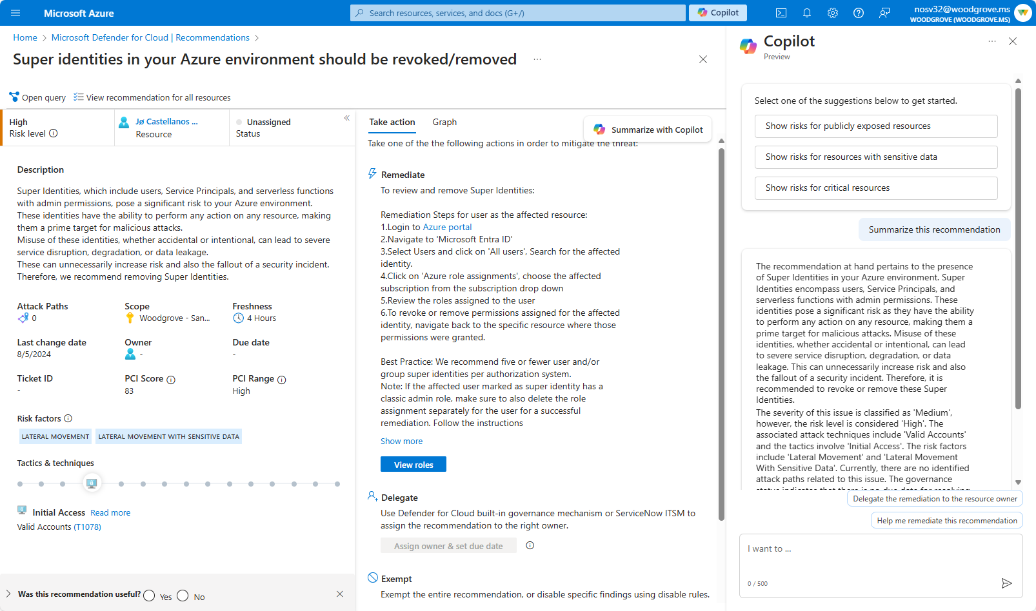Open the Copilot panel ellipsis menu
Screen dimensions: 1036x611
point(992,41)
